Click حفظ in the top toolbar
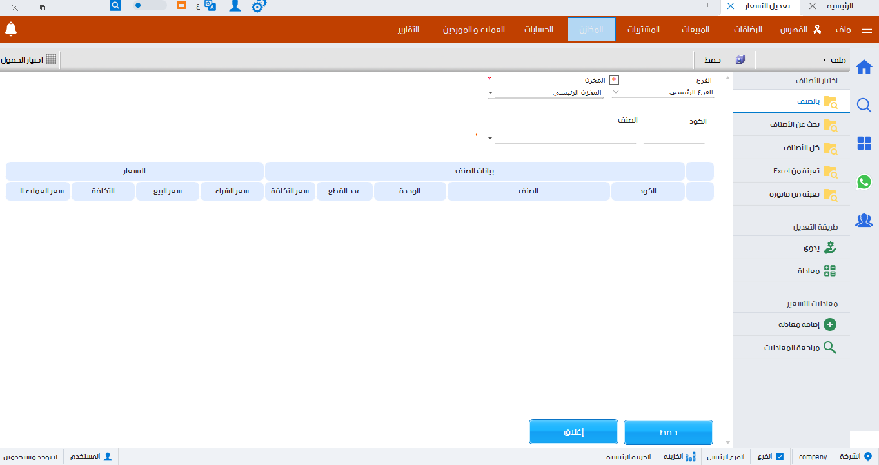The width and height of the screenshot is (879, 465). [712, 59]
